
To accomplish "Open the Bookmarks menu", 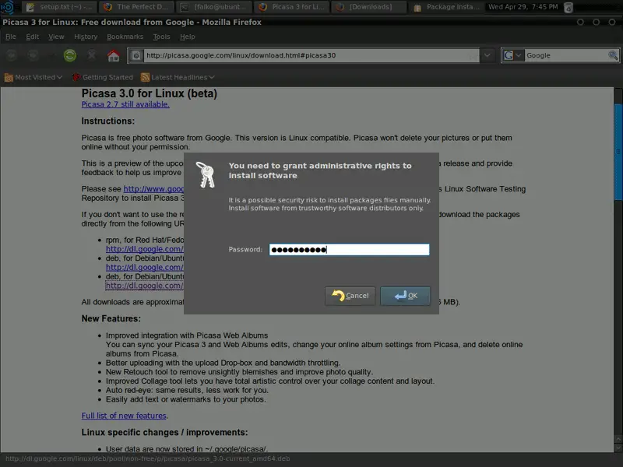I will [x=125, y=37].
